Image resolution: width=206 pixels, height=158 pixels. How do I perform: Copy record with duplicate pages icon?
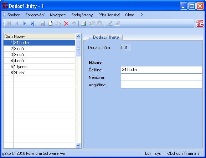[58, 23]
